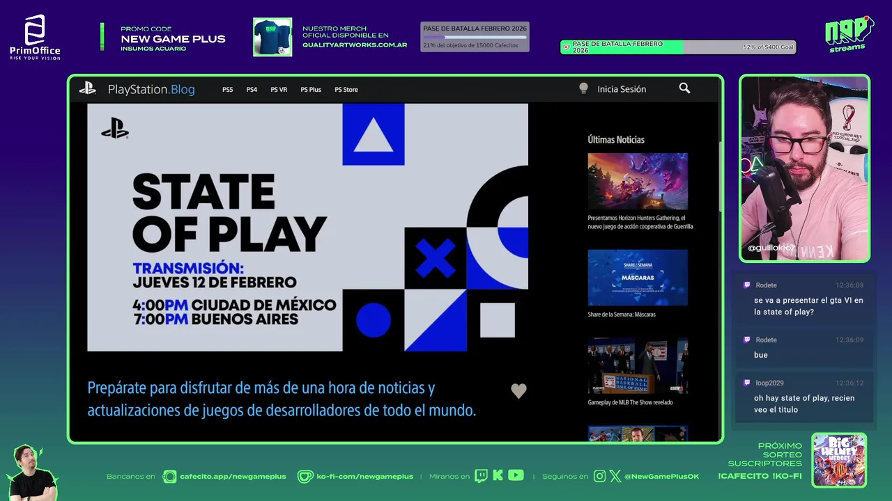The width and height of the screenshot is (892, 501).
Task: Open the PS4 menu item
Action: click(x=252, y=90)
